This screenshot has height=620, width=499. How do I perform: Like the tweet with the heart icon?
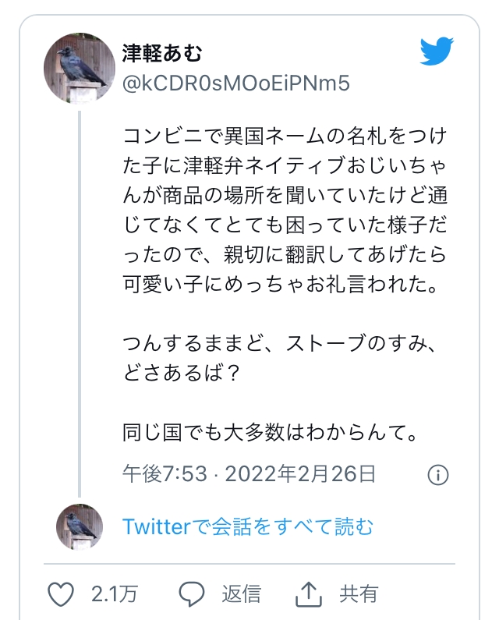coord(61,594)
